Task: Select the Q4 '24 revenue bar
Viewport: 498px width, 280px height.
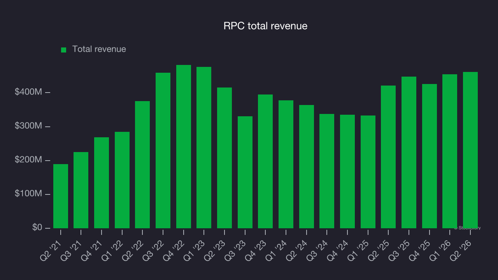Action: [347, 171]
